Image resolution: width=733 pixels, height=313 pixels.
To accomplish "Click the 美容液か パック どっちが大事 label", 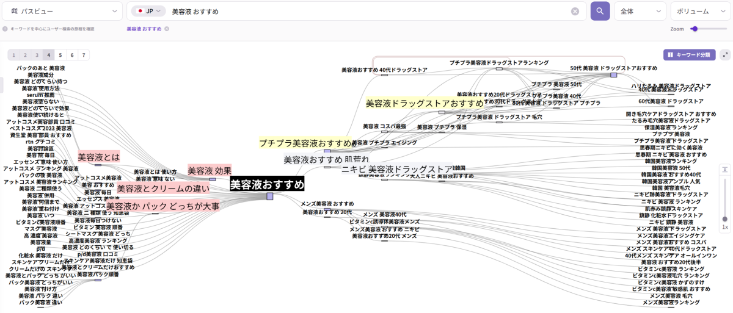I will pyautogui.click(x=162, y=207).
